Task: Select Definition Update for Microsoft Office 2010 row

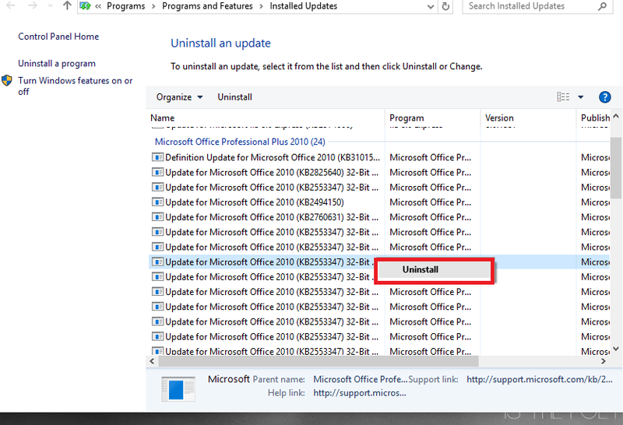Action: 378,157
